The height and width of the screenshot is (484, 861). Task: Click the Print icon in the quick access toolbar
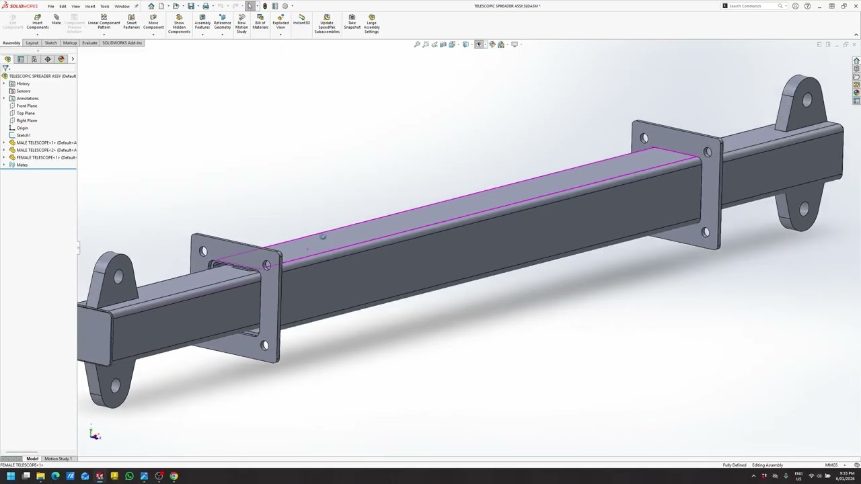coord(206,6)
